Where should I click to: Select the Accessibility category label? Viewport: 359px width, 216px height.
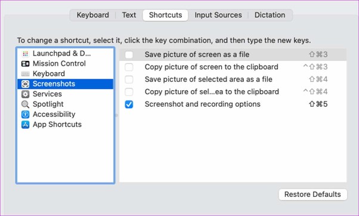(54, 115)
